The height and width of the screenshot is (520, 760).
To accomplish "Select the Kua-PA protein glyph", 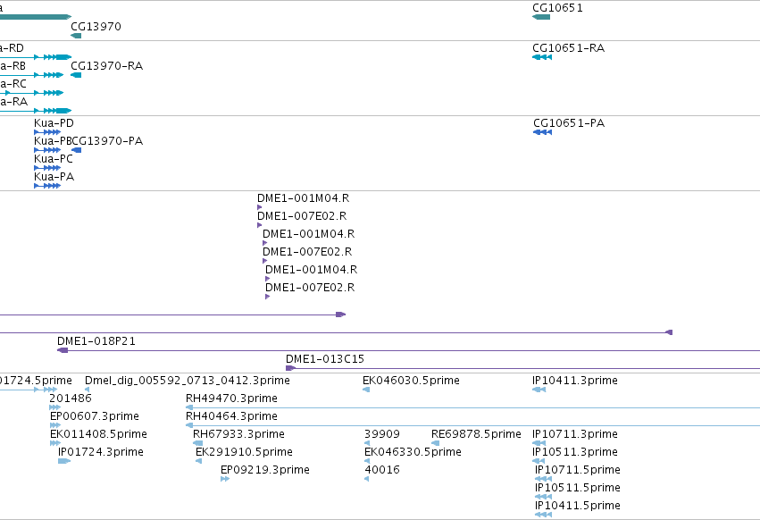I will (47, 186).
